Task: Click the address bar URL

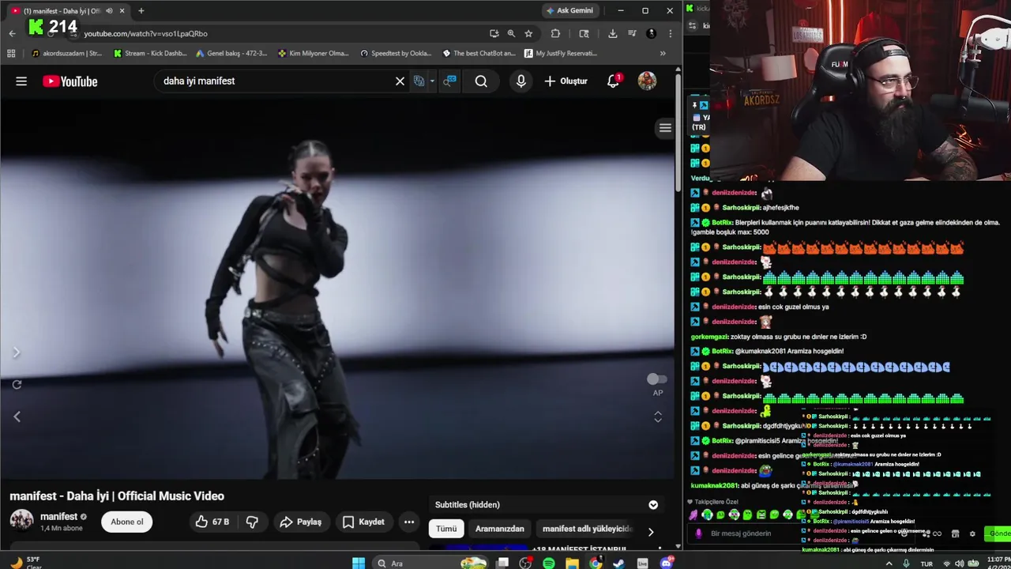Action: [x=145, y=33]
